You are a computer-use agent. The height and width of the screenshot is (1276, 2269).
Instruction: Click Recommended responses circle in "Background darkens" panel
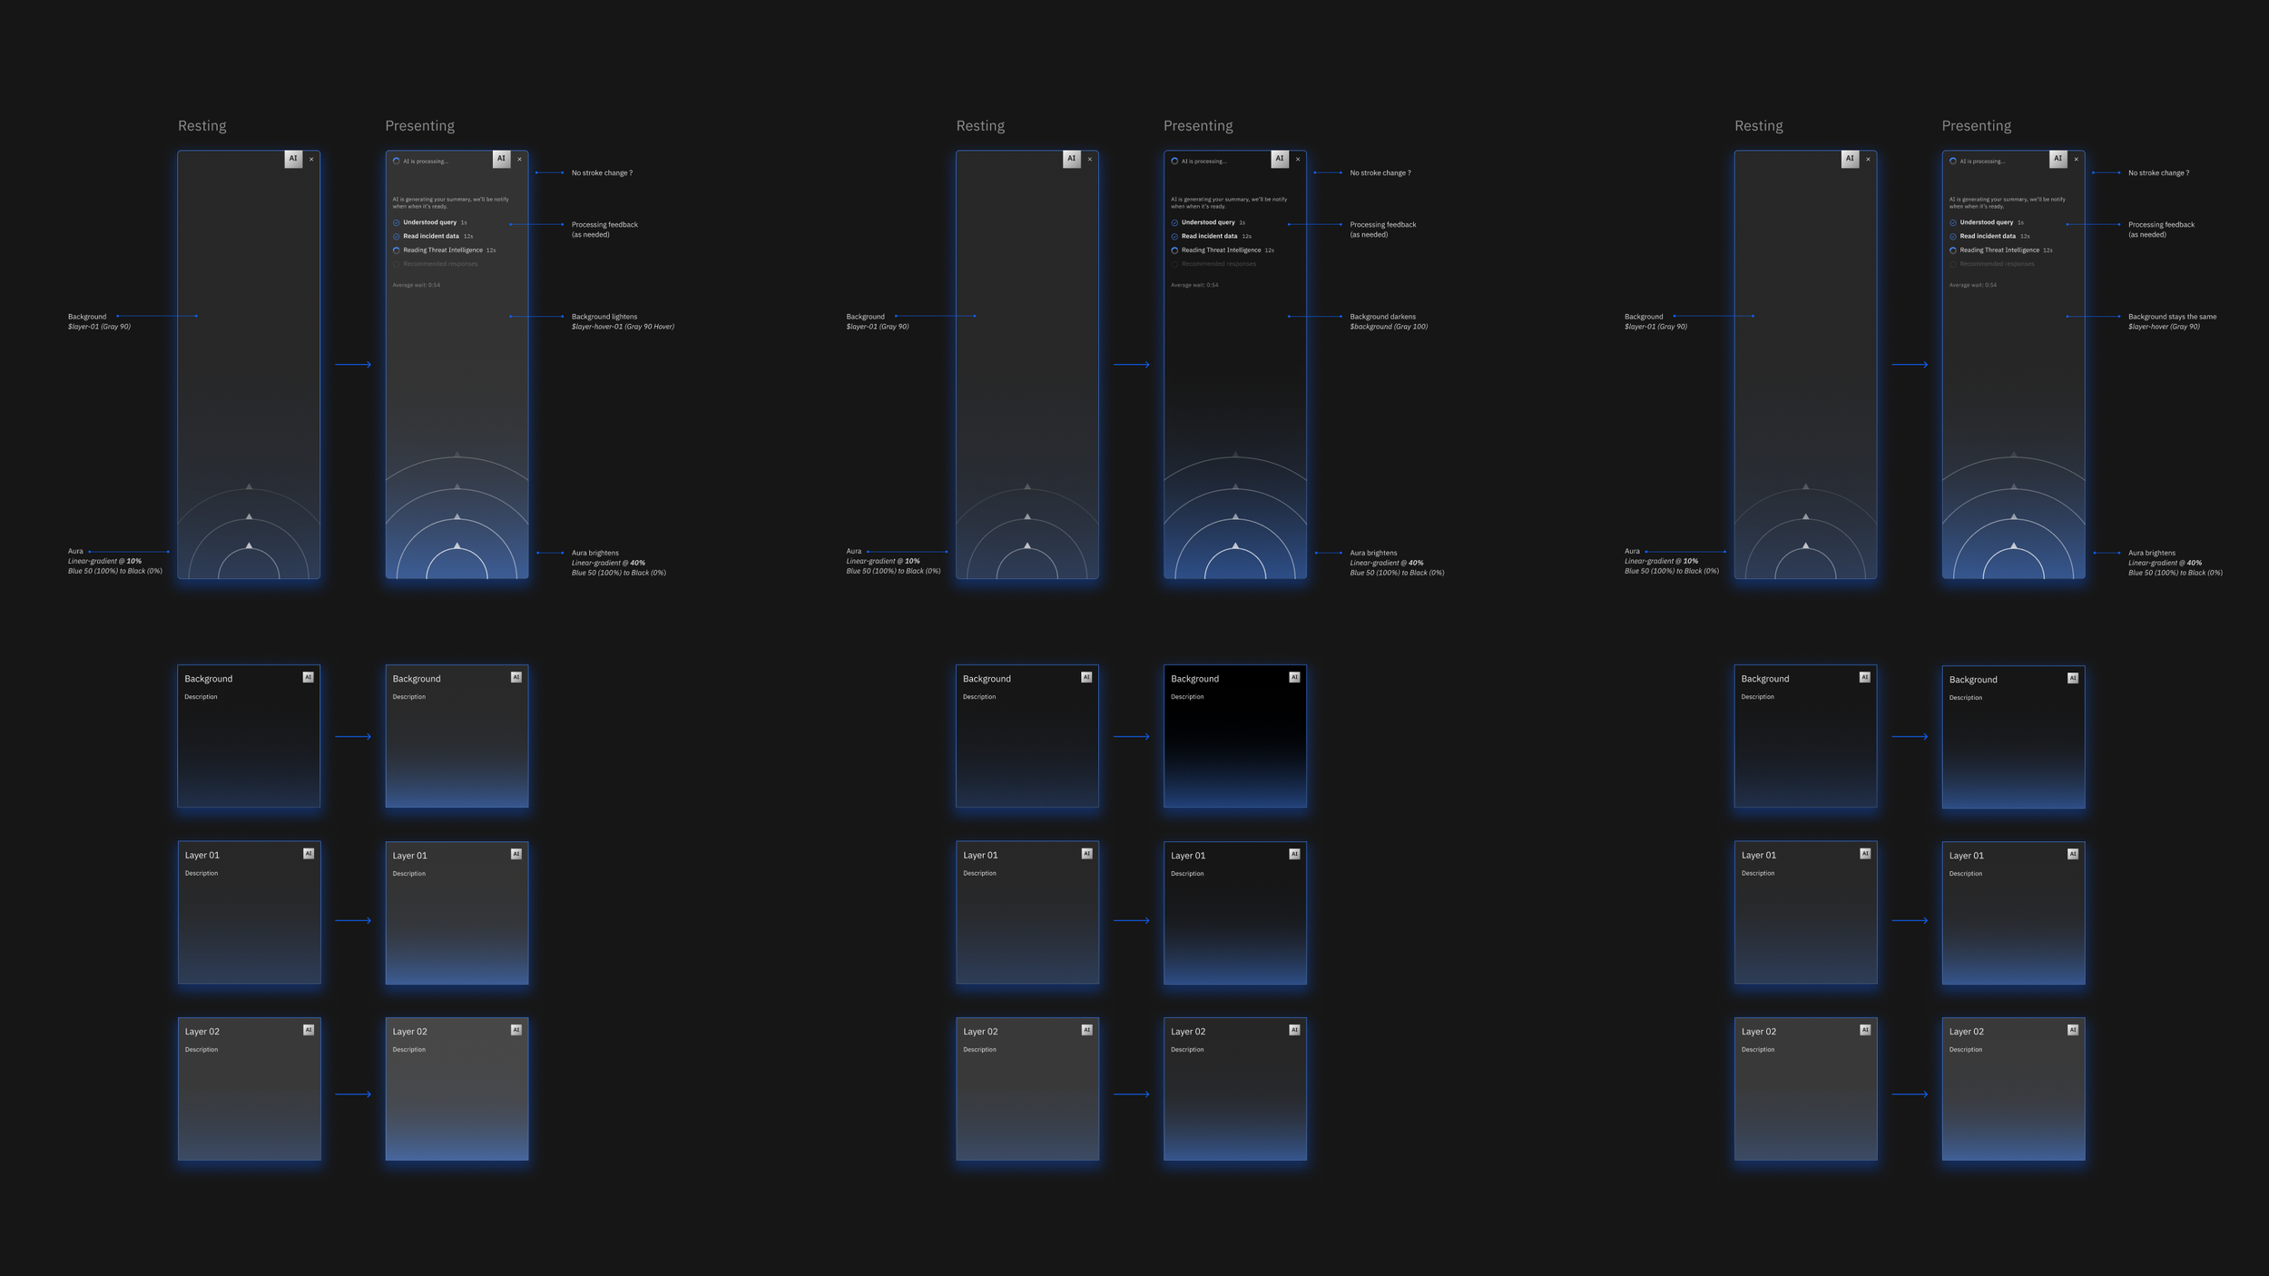(x=1174, y=264)
